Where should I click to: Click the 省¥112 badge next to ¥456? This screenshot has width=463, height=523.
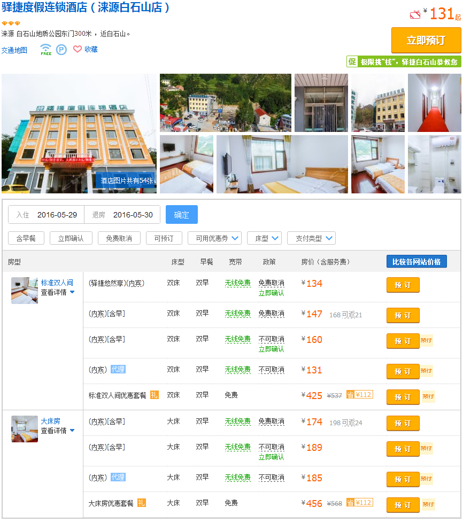click(359, 503)
